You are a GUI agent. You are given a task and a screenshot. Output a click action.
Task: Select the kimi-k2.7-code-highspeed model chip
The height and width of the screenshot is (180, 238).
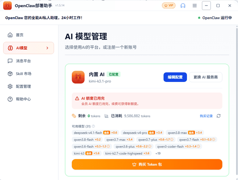pos(127,153)
